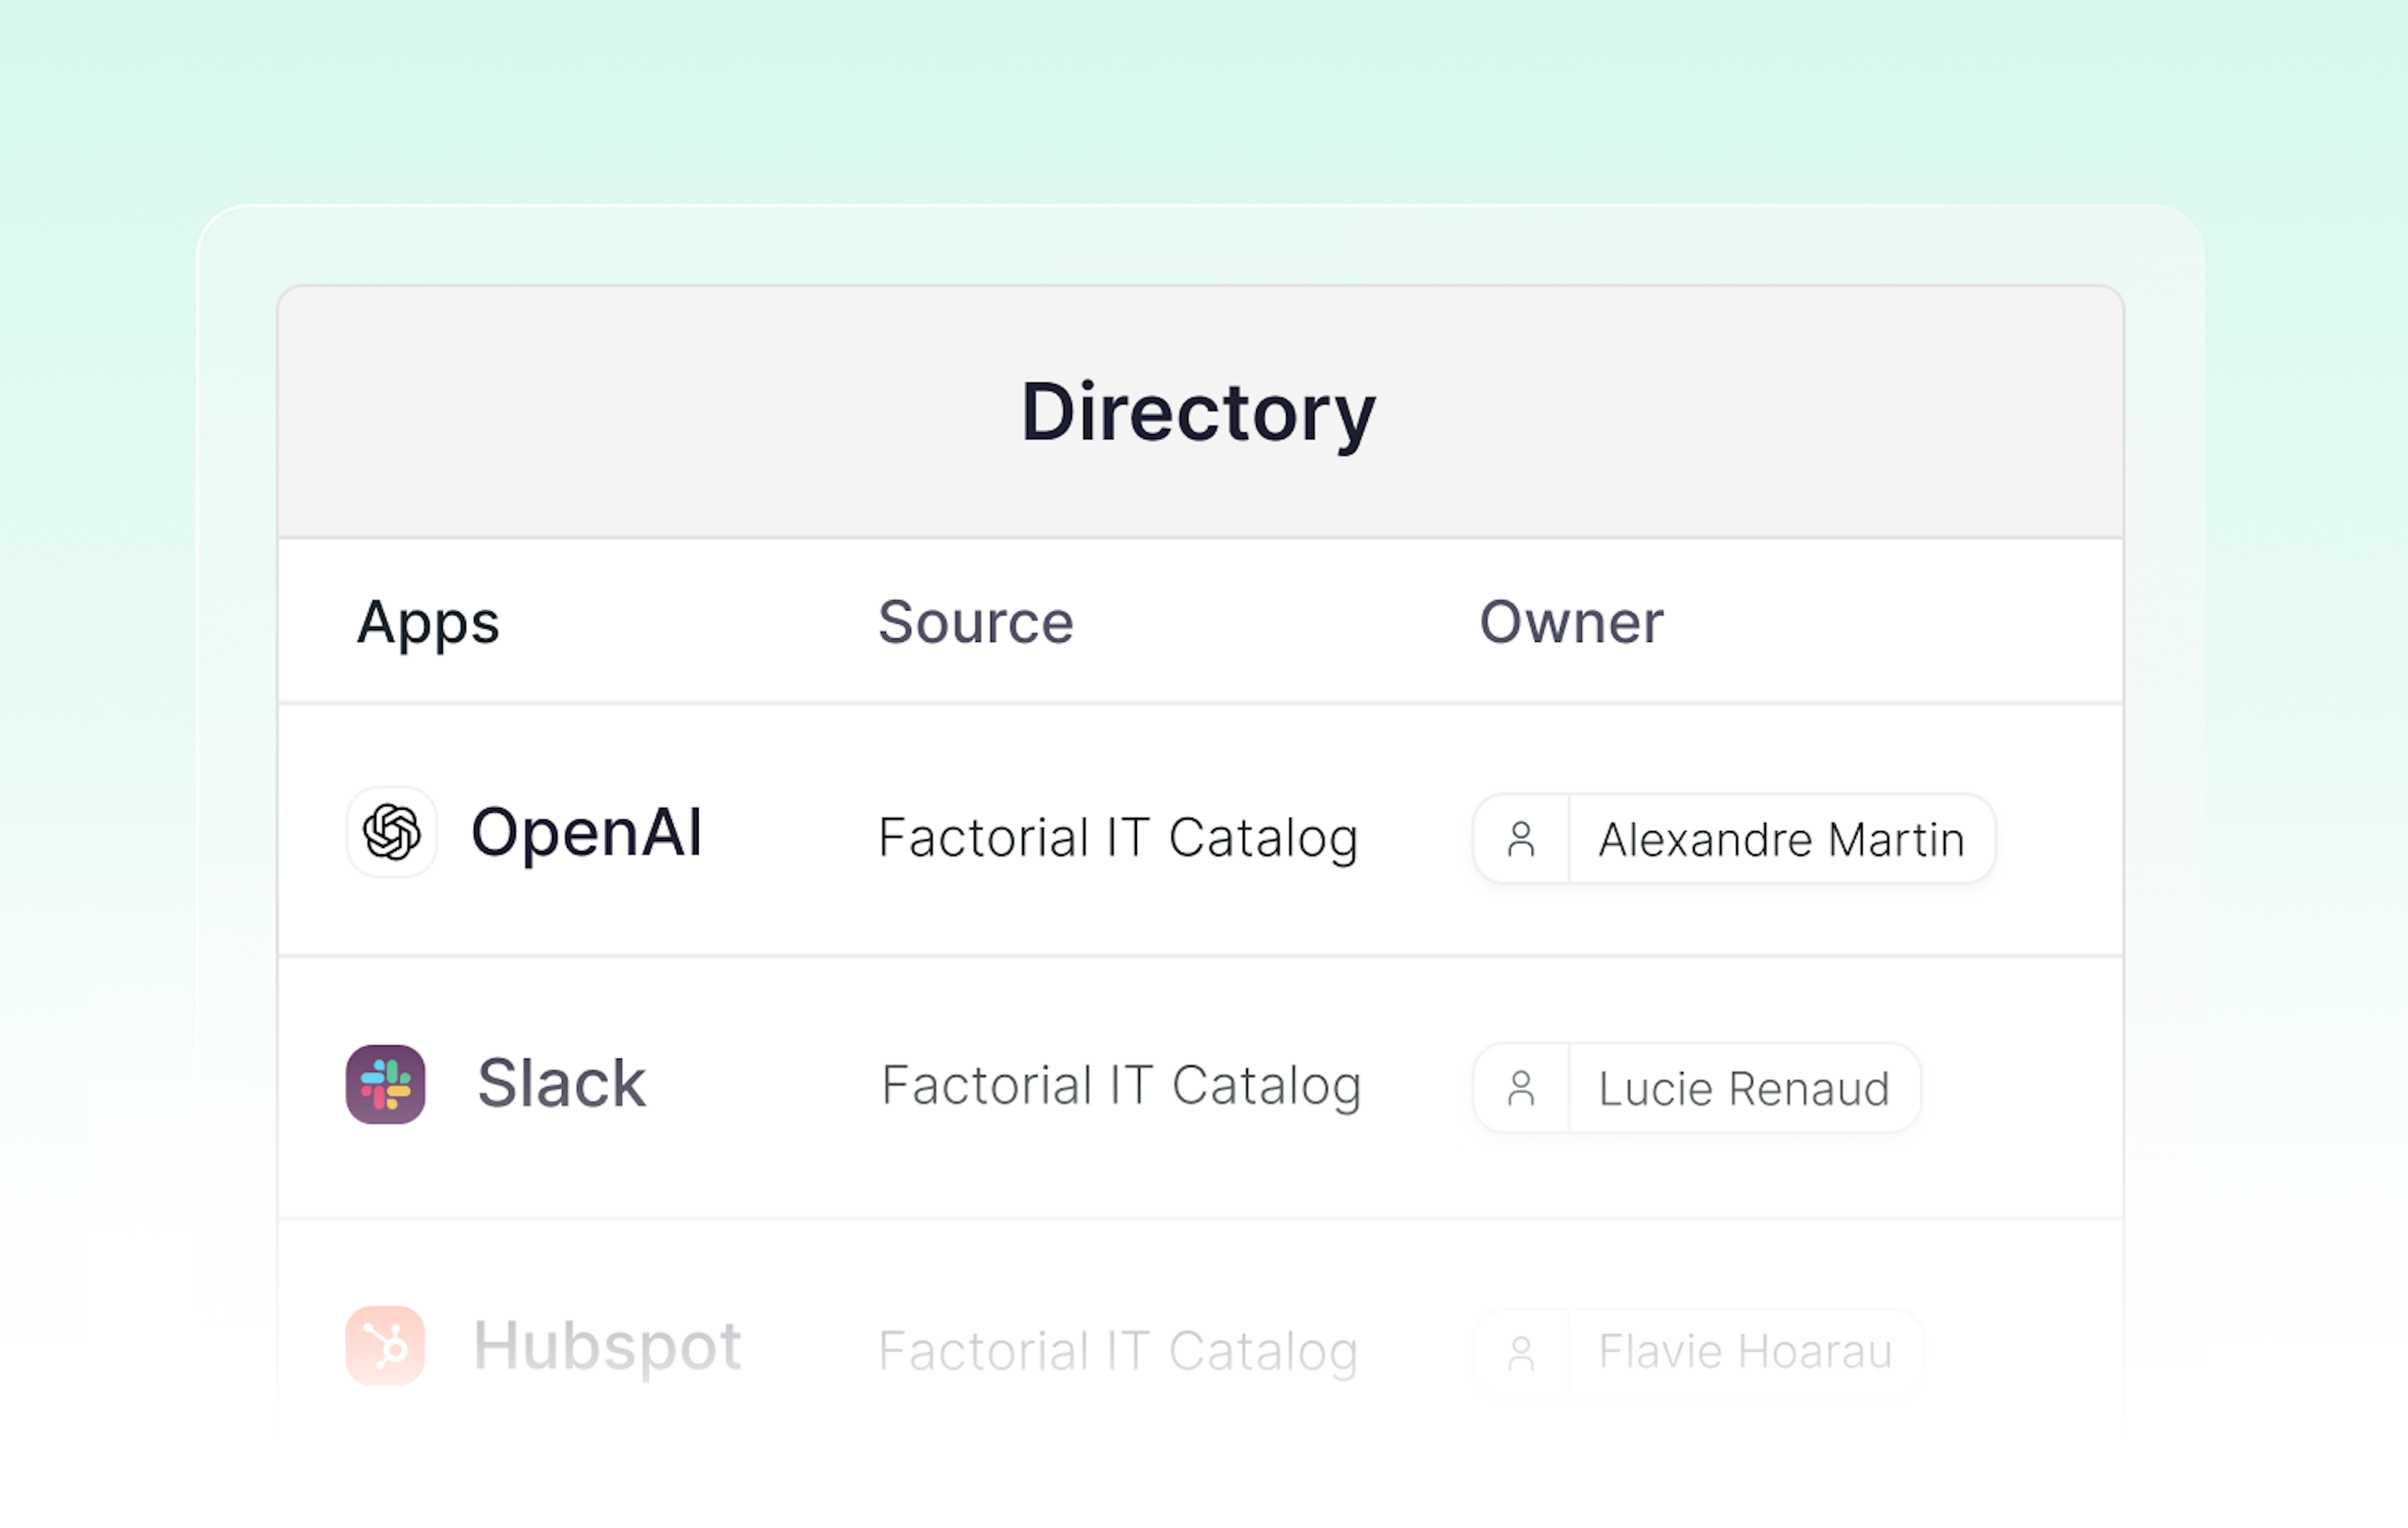Sort by the Apps column header
The height and width of the screenshot is (1528, 2408).
pyautogui.click(x=429, y=623)
